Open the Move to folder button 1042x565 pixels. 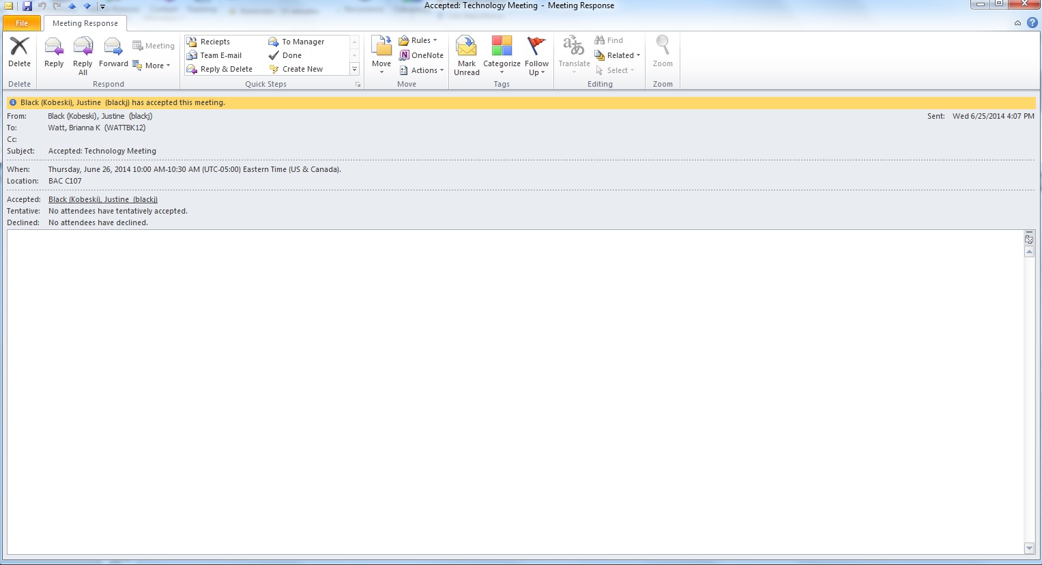[x=381, y=55]
